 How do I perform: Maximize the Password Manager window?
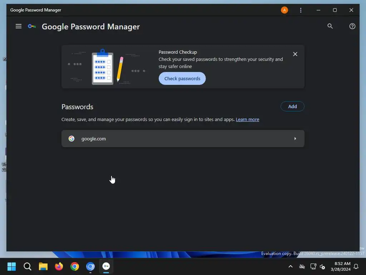tap(335, 10)
